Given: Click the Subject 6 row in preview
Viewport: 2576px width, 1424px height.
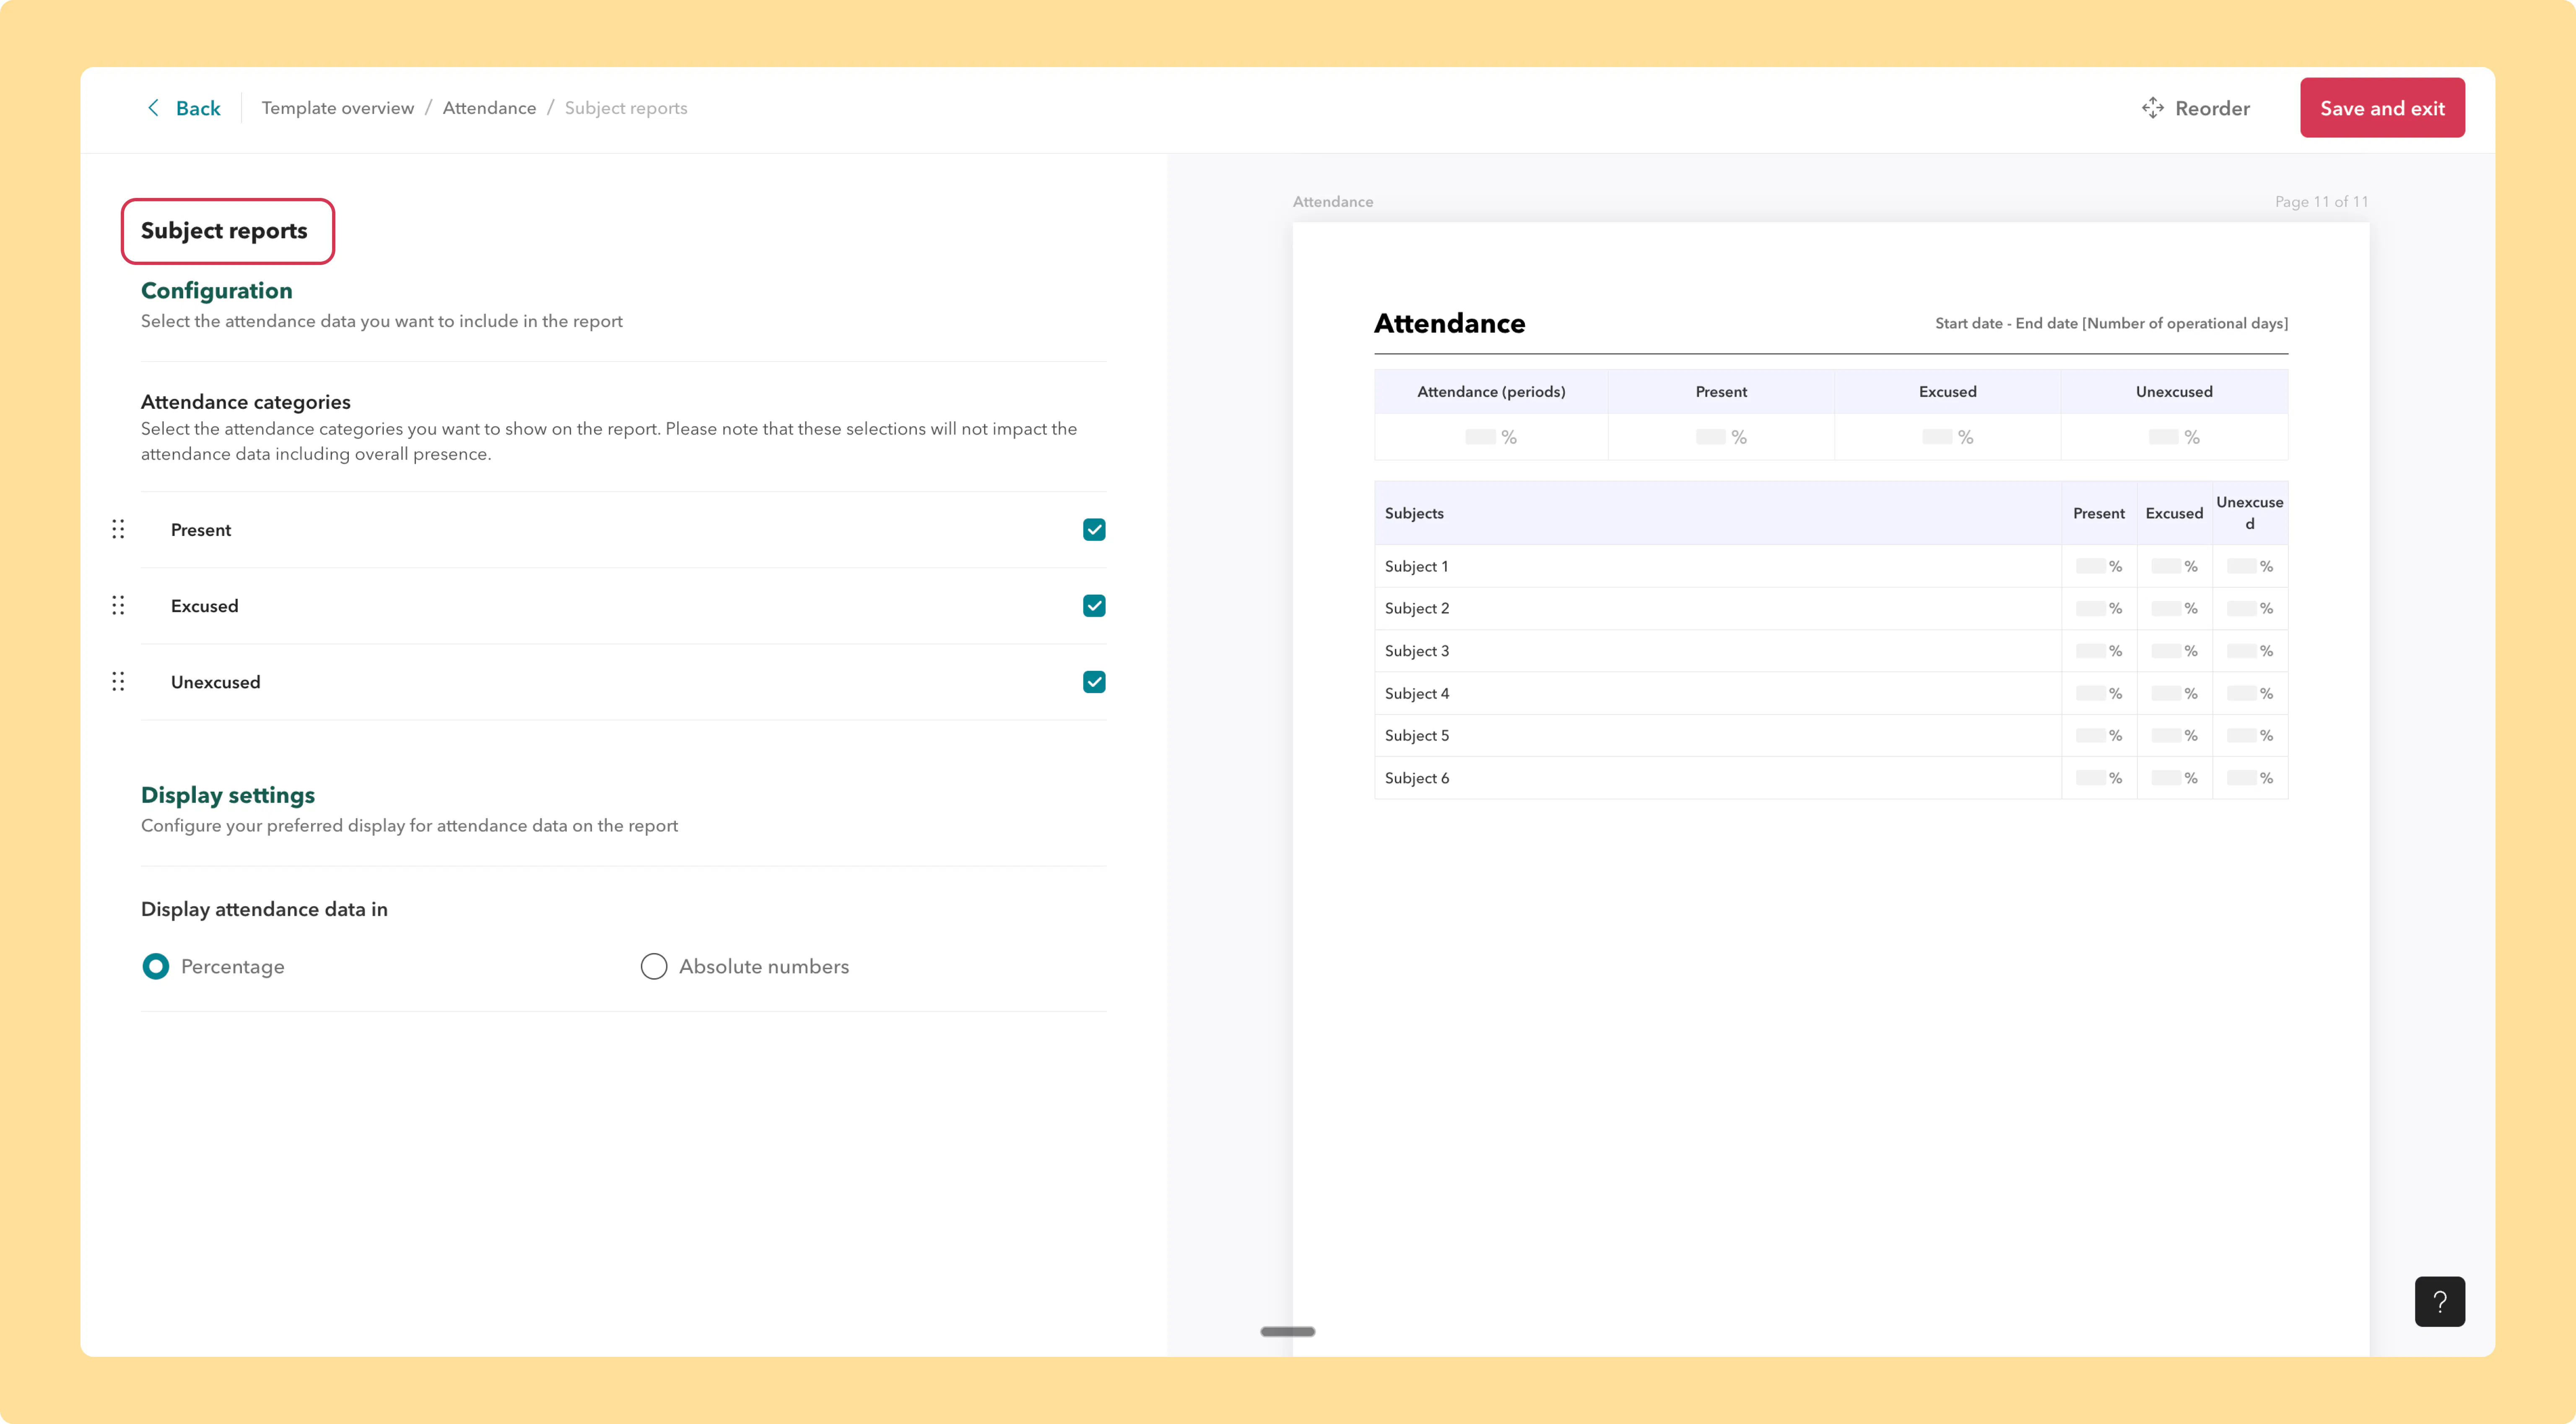Looking at the screenshot, I should (x=1831, y=778).
